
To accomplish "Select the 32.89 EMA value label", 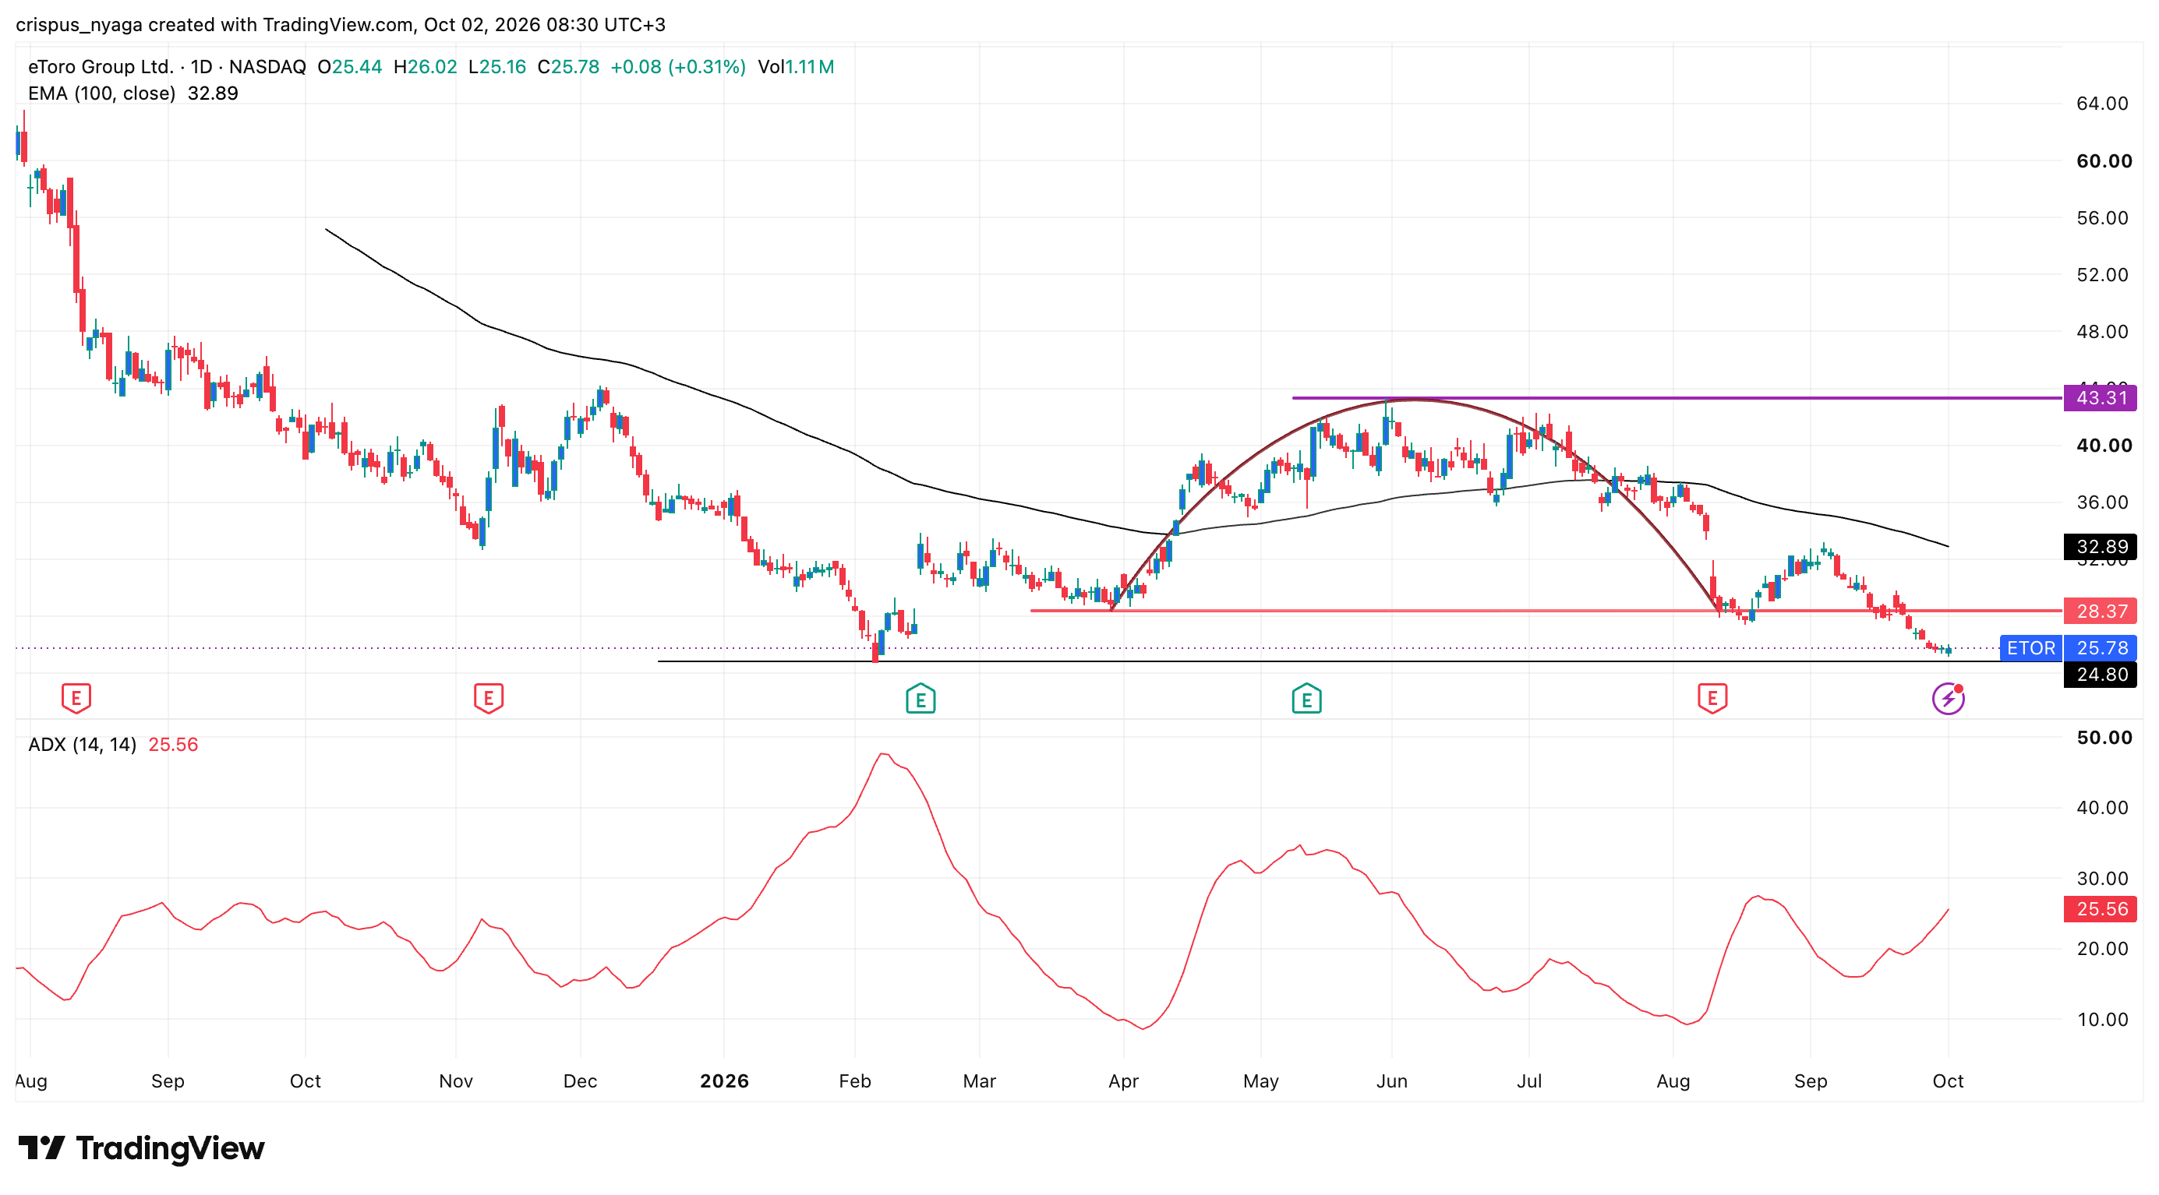I will click(2101, 547).
